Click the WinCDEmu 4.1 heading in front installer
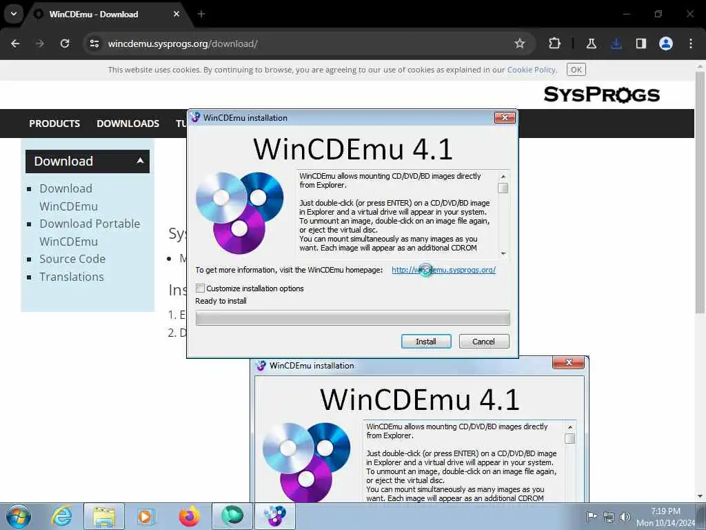The width and height of the screenshot is (706, 530). click(353, 149)
